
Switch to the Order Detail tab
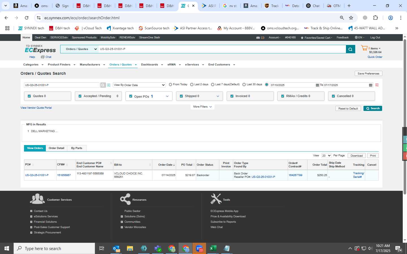point(56,148)
